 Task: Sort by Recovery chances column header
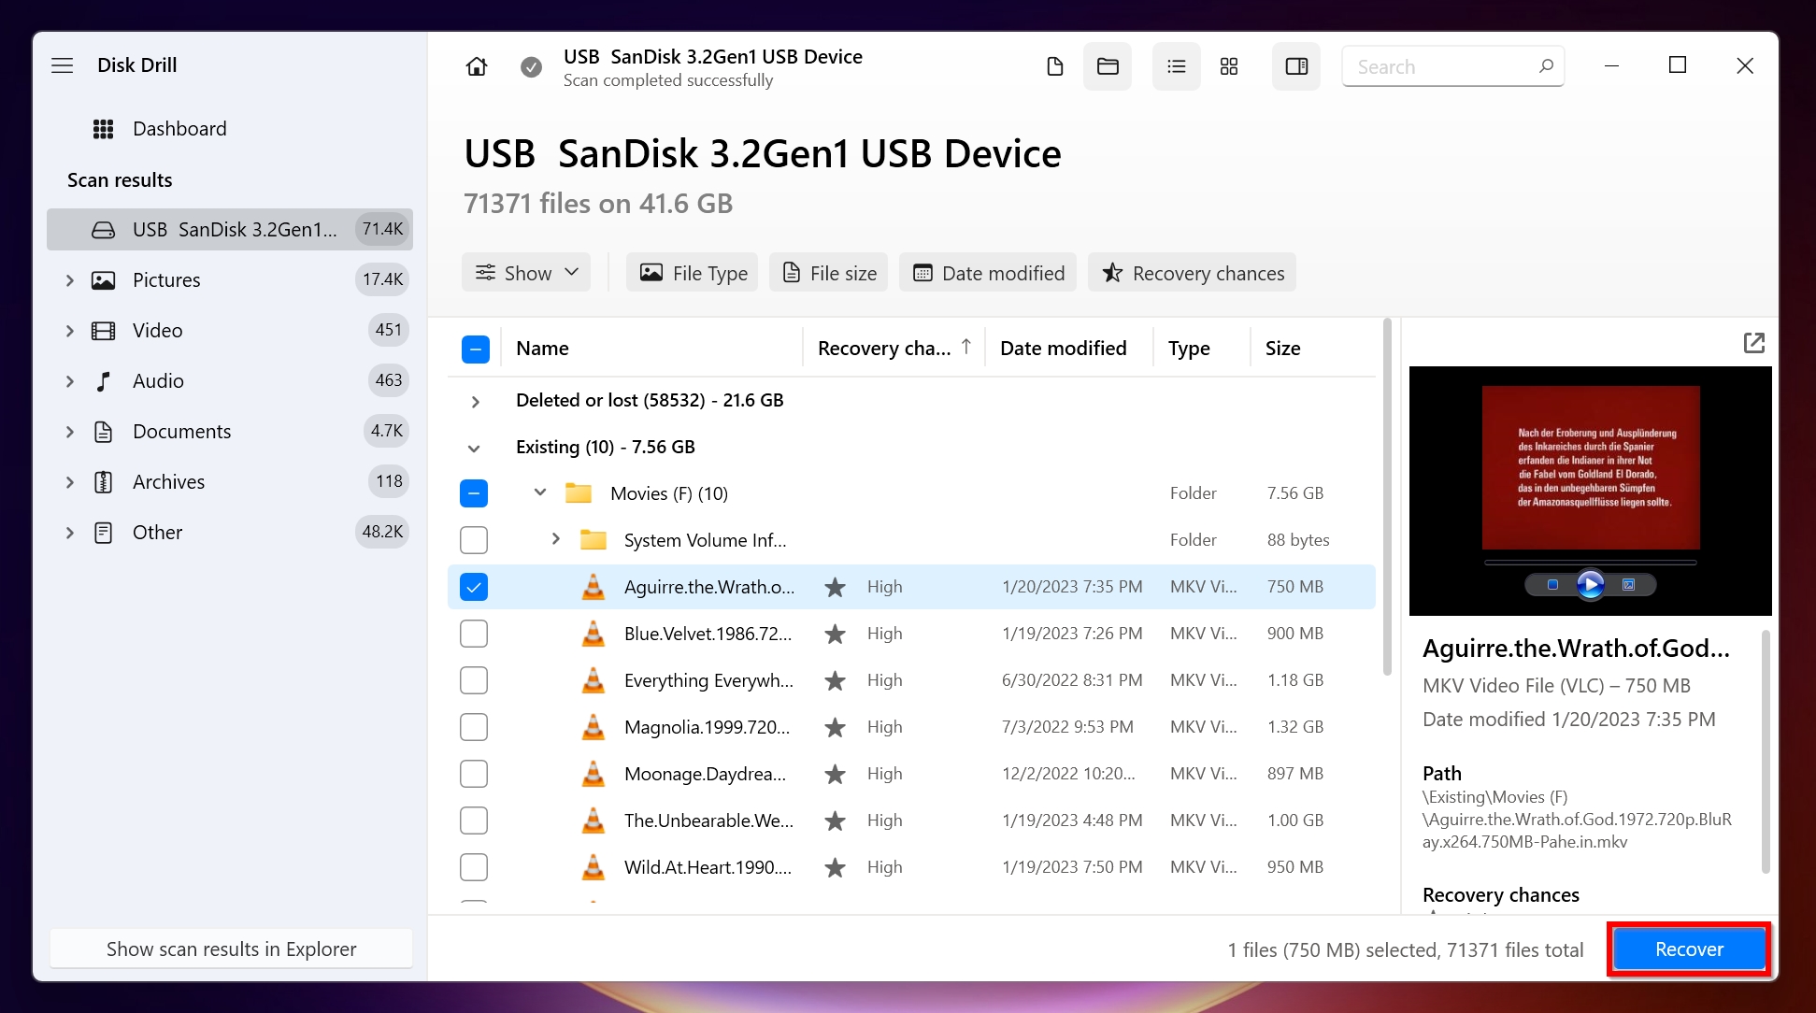[894, 349]
